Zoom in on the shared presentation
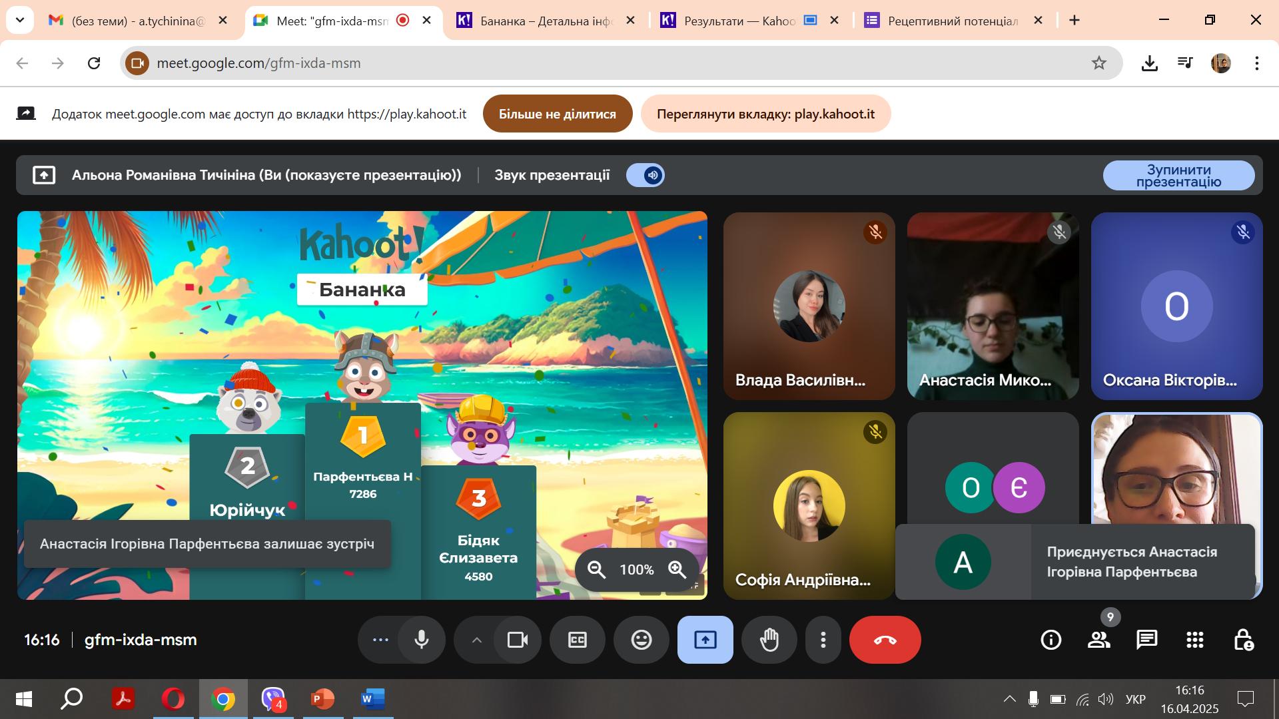 677,570
